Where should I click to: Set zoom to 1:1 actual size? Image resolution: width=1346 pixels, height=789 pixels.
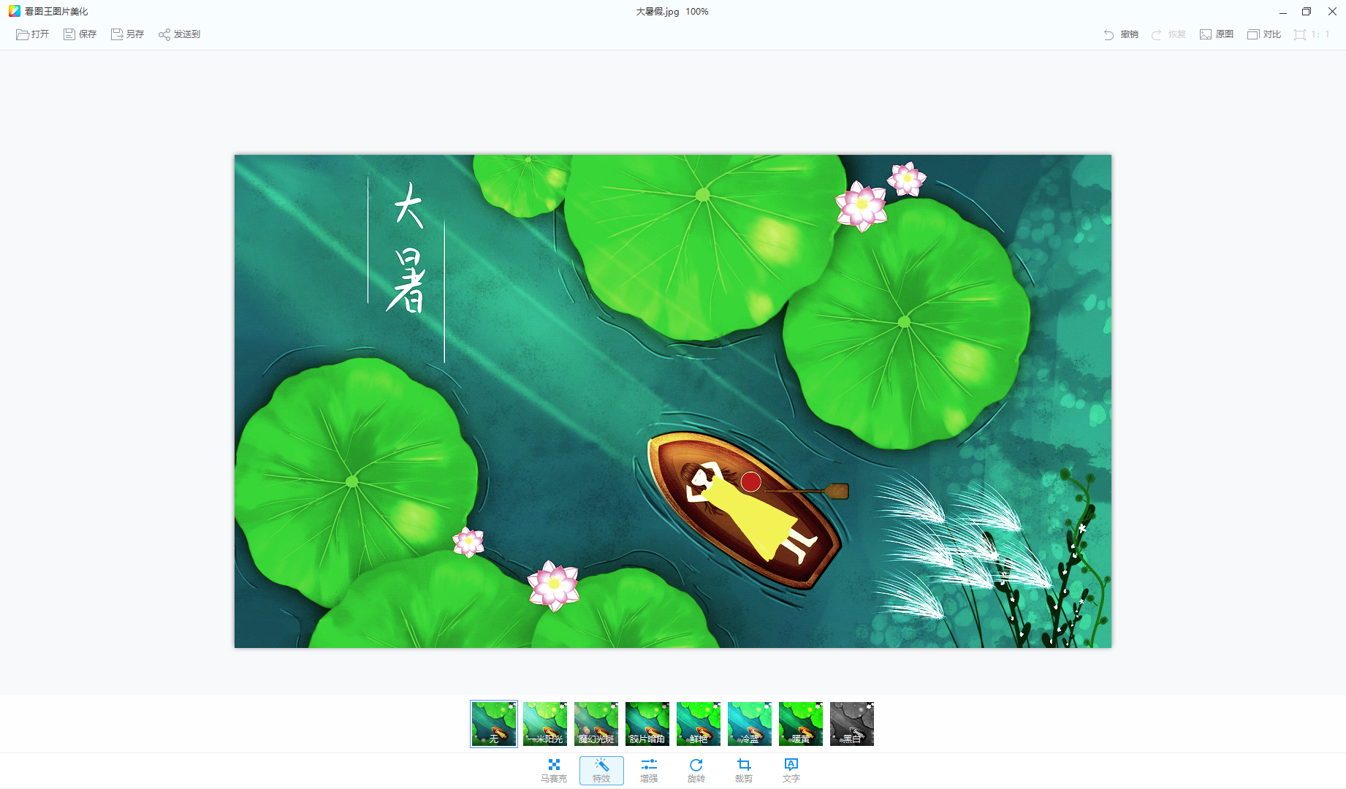(1312, 34)
